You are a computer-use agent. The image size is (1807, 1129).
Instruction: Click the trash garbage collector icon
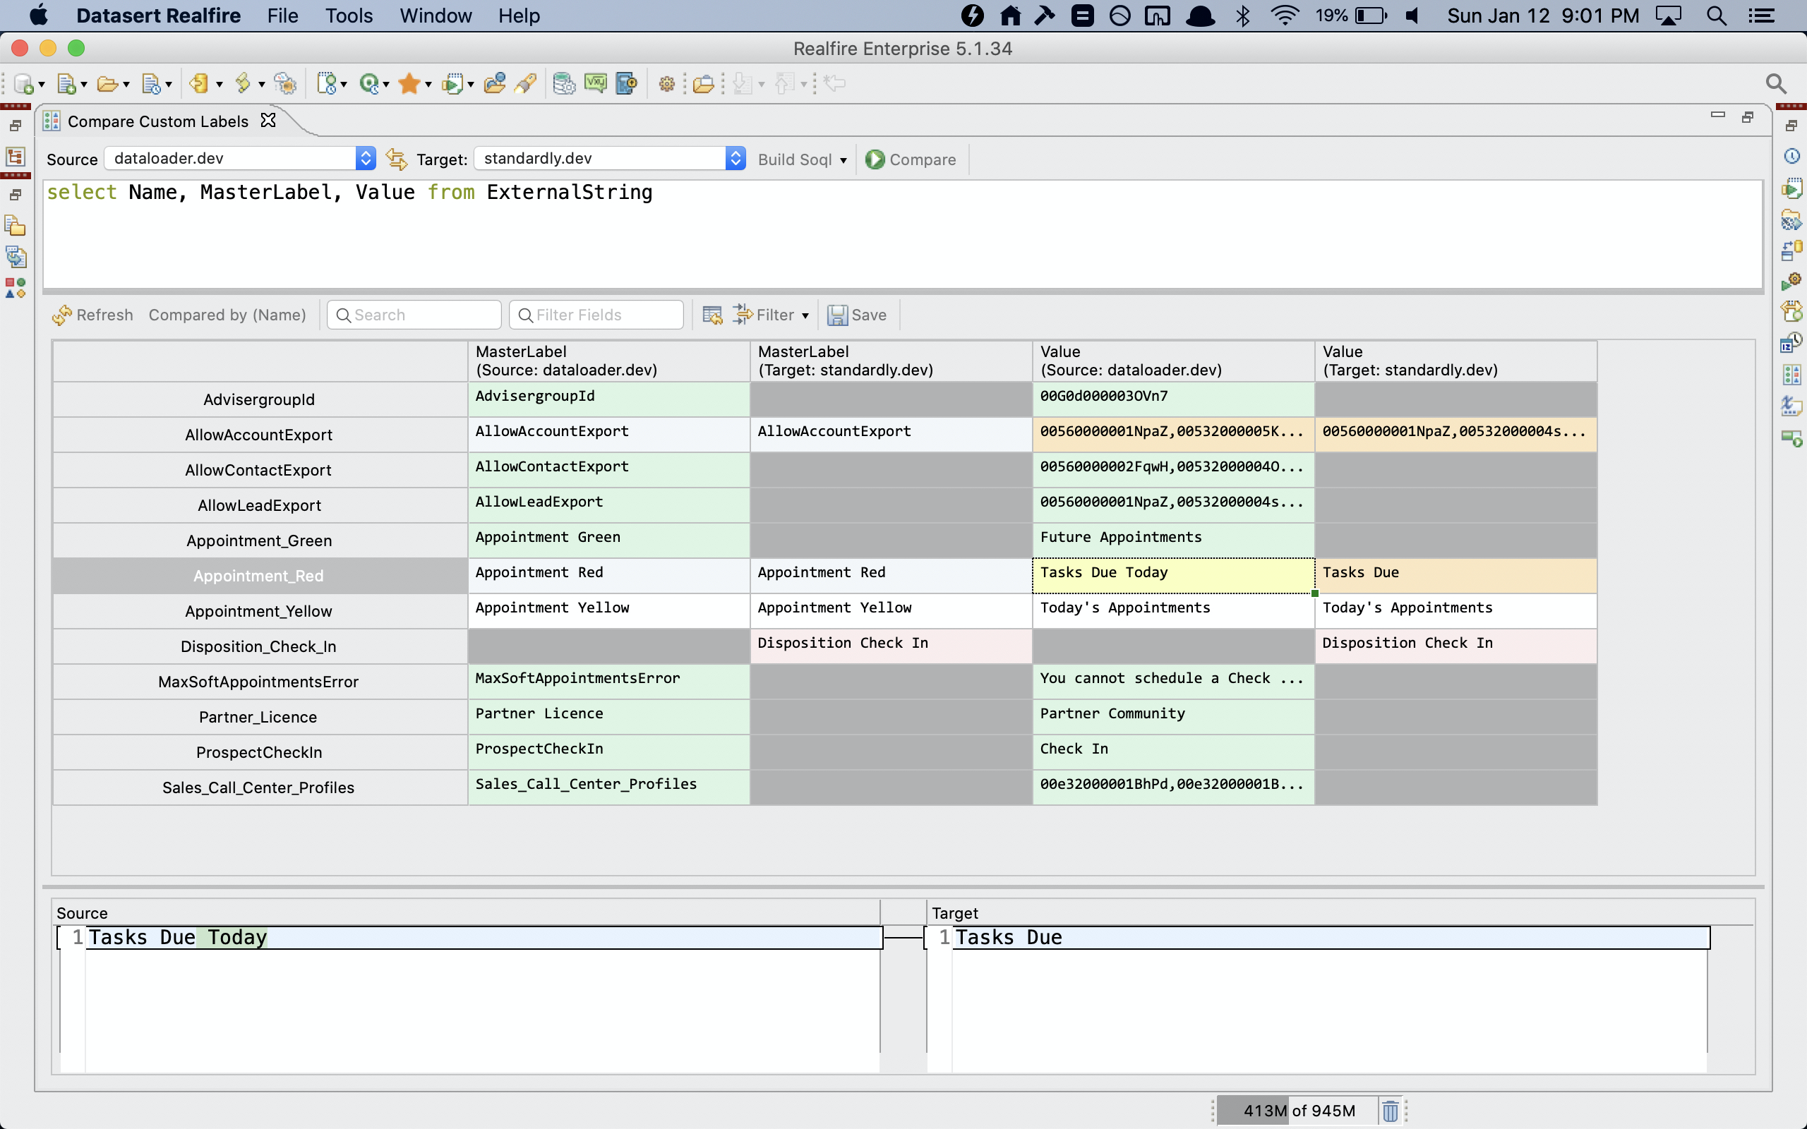pos(1391,1111)
